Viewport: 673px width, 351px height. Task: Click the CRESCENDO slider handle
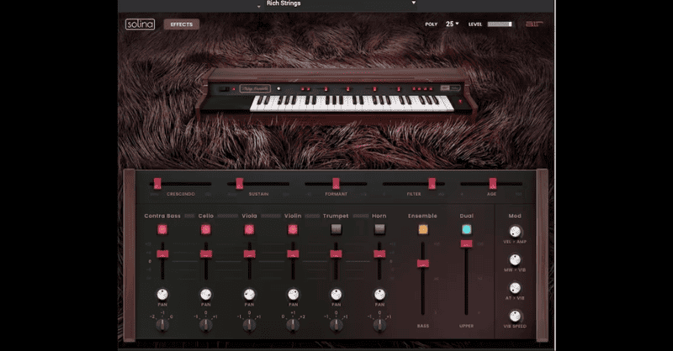pyautogui.click(x=157, y=184)
